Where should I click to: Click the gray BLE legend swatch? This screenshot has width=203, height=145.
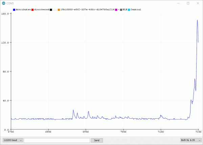coord(121,10)
